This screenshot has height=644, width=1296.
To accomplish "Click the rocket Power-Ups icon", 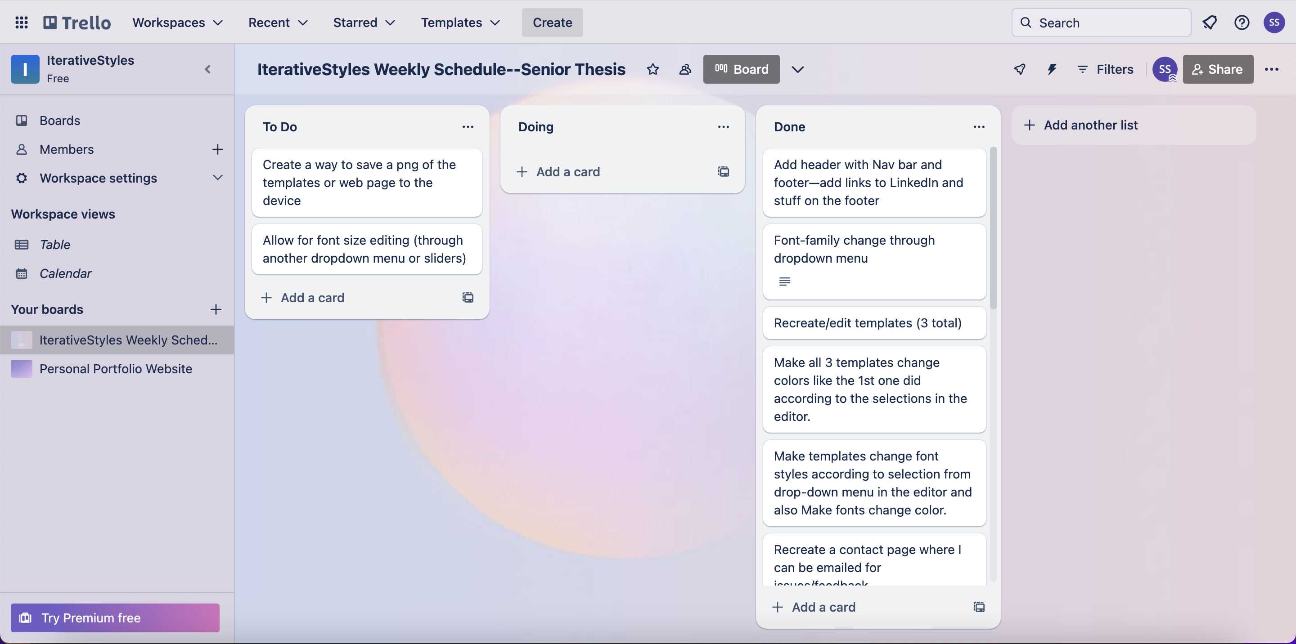I will pyautogui.click(x=1019, y=69).
